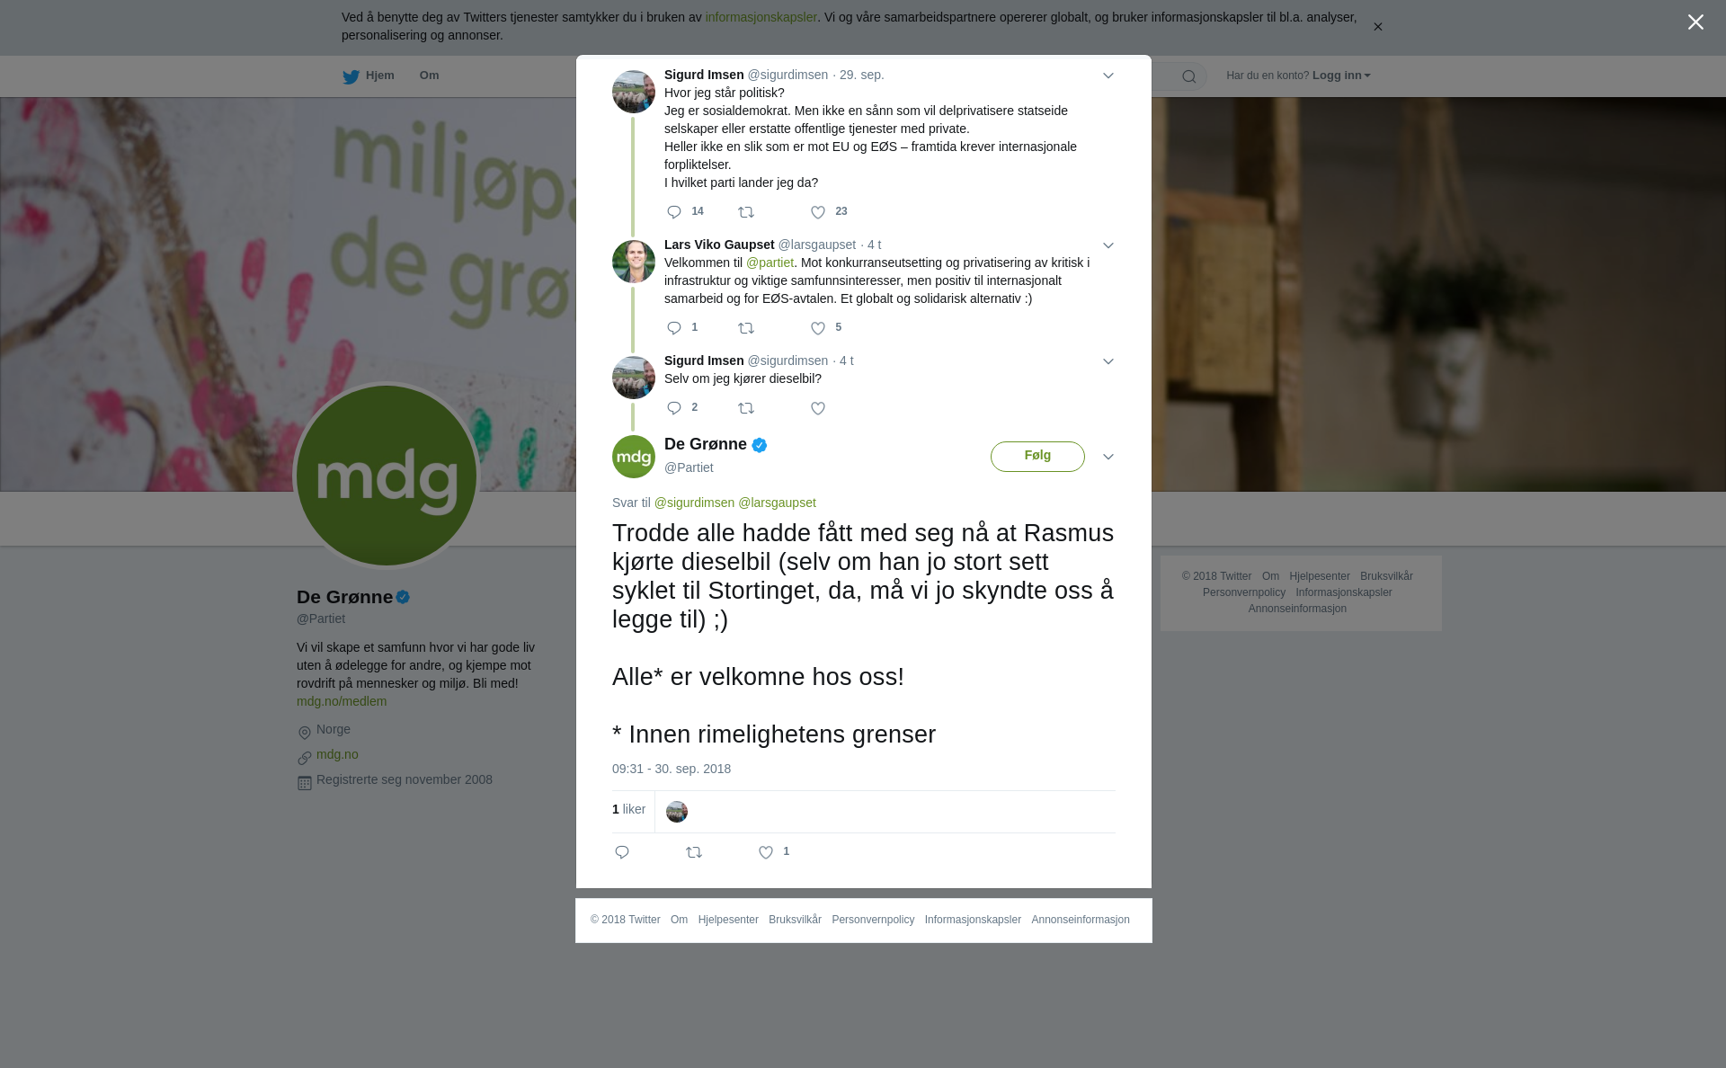Close the tweet overlay with X
Screen dimensions: 1726x1068
point(1695,22)
